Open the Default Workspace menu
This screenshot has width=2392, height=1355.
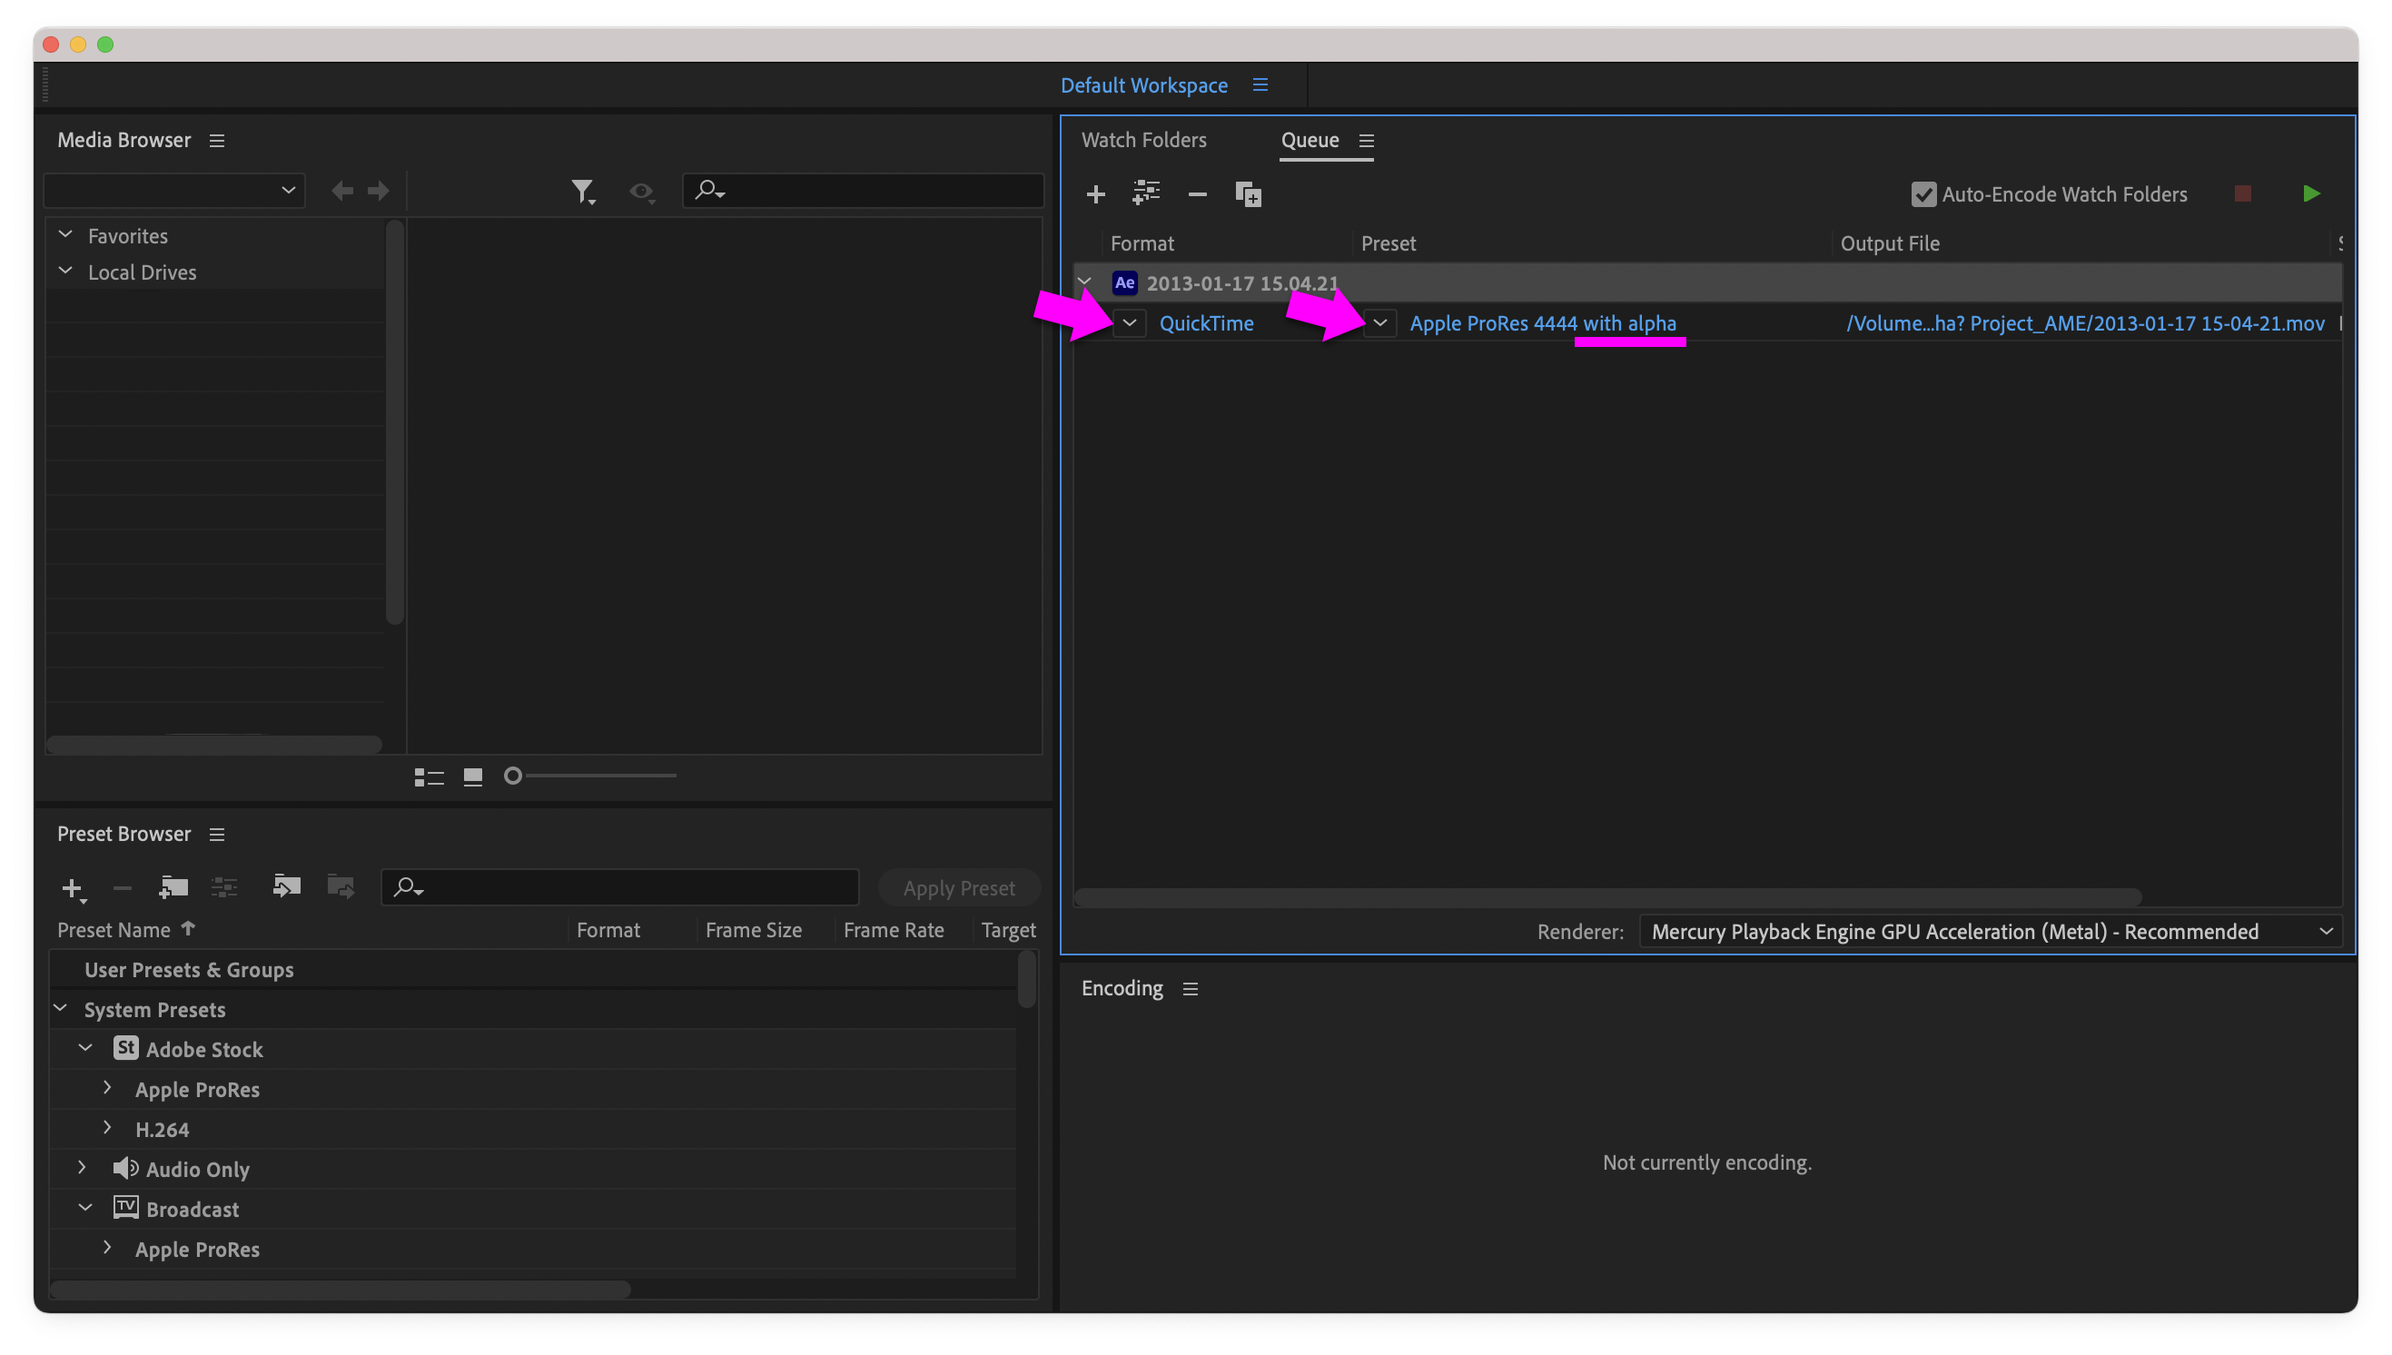[x=1260, y=84]
